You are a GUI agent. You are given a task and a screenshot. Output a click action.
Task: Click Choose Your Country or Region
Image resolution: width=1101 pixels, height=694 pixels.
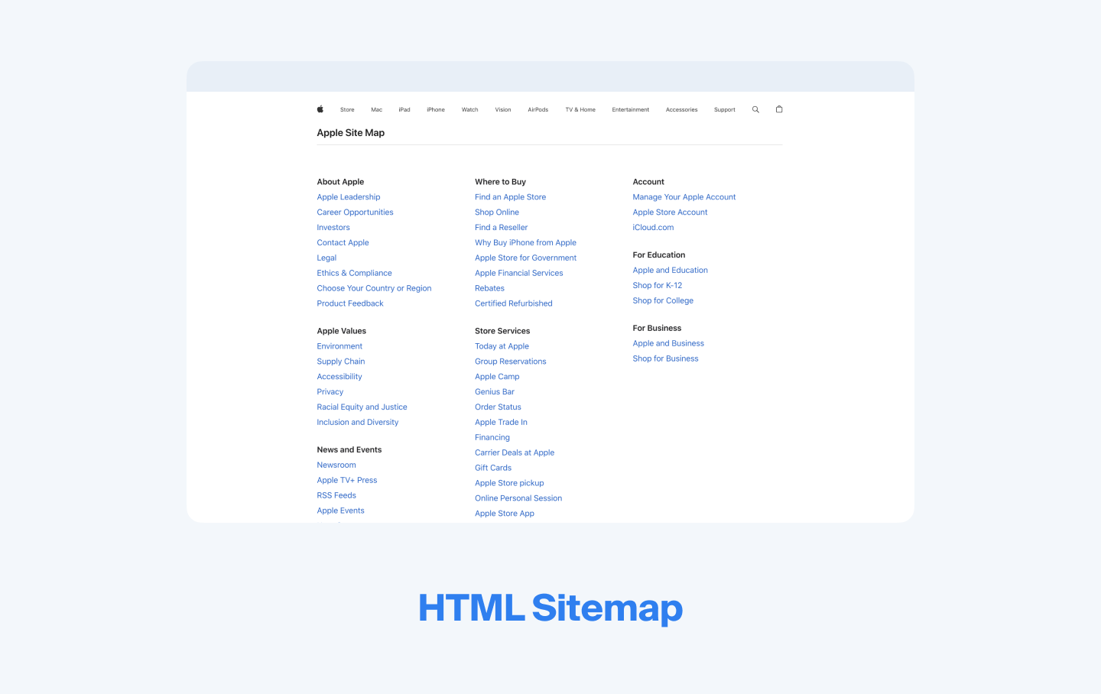point(375,288)
